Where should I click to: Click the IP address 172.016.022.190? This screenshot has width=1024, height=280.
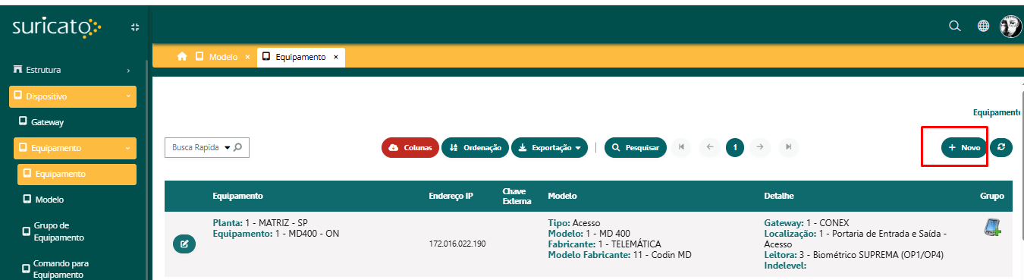[457, 244]
